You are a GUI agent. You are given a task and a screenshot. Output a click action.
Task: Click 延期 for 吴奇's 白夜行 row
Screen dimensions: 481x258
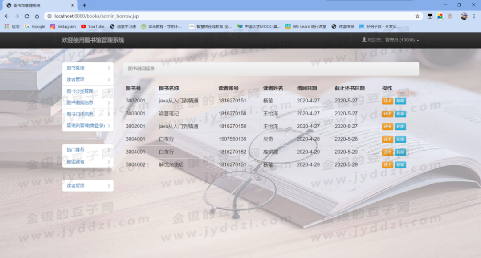pos(400,139)
